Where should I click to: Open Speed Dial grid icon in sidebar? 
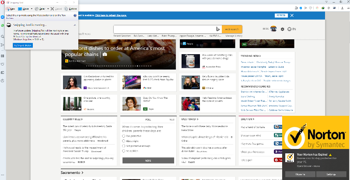pyautogui.click(x=3, y=56)
